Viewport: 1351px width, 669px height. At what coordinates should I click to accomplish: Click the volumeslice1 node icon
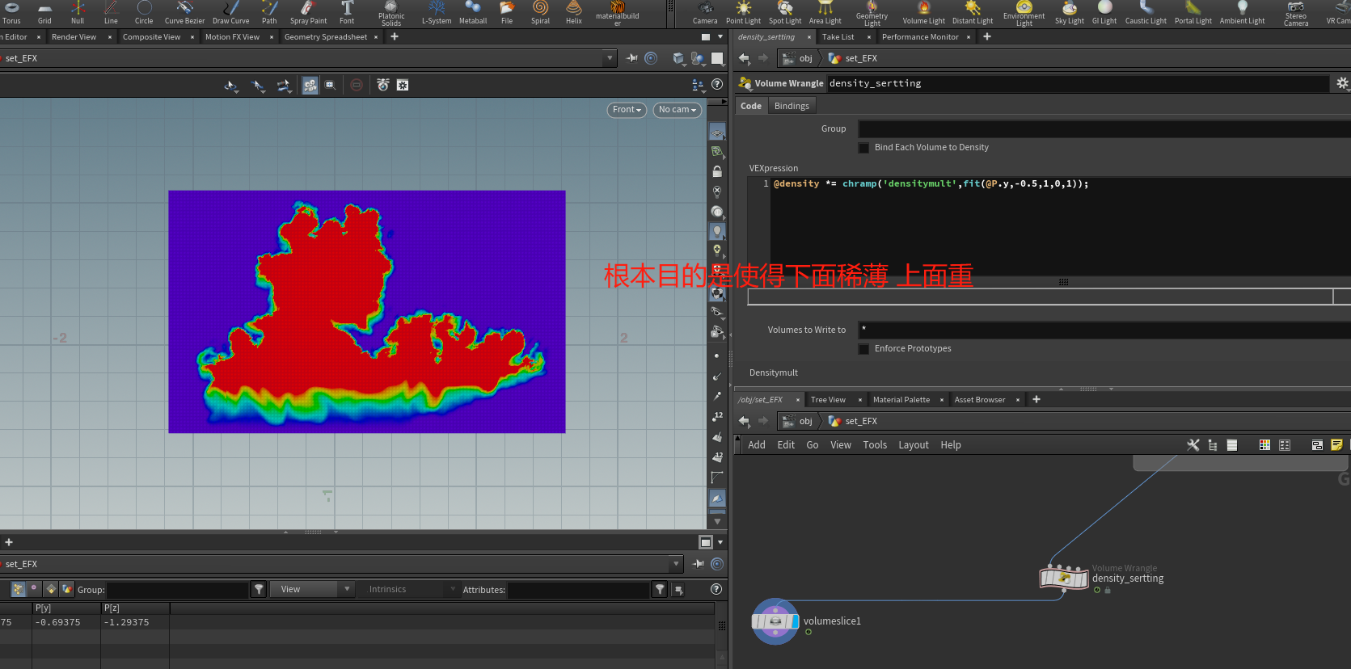click(x=775, y=621)
